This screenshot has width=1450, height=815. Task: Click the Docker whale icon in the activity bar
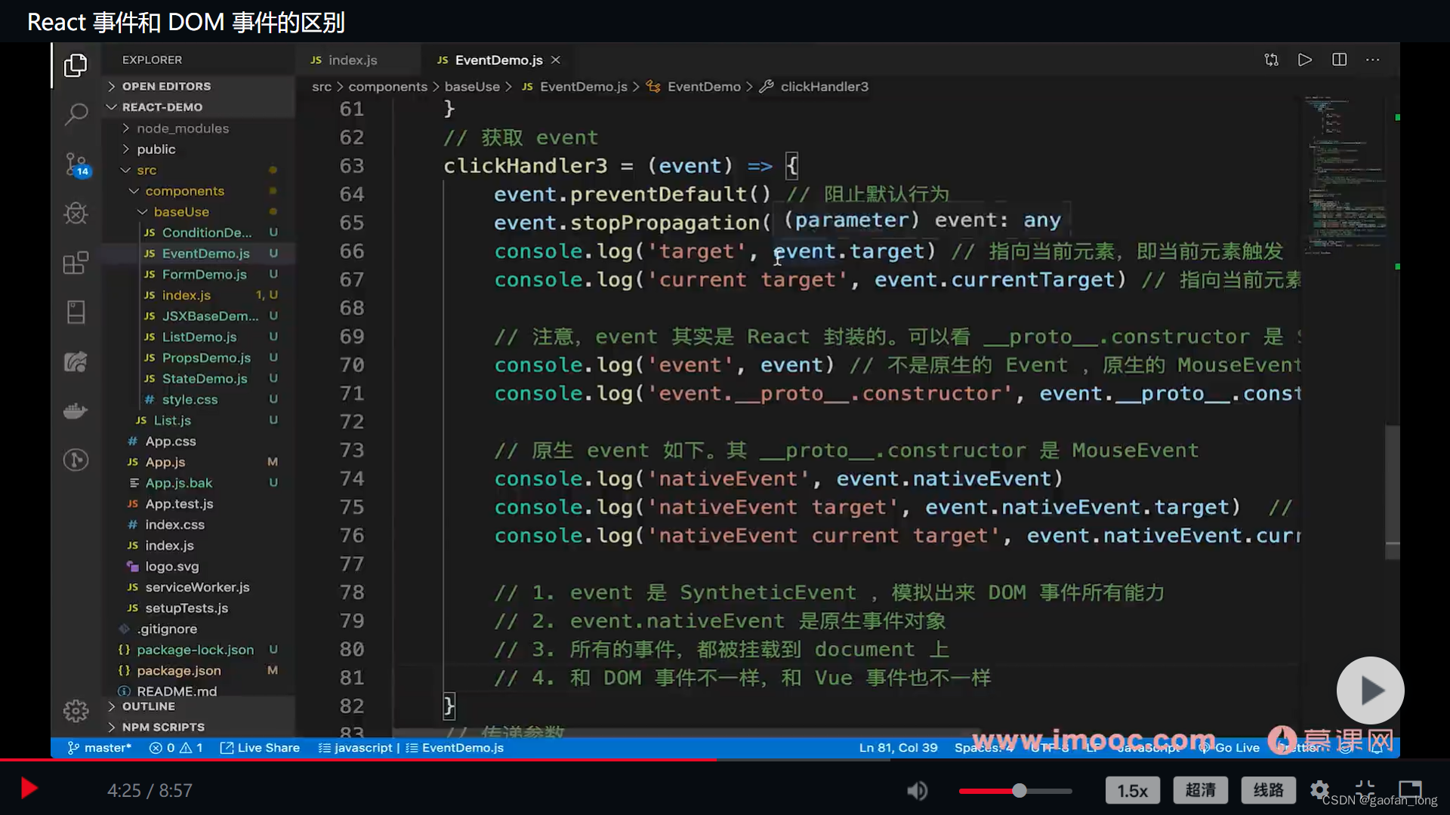pyautogui.click(x=76, y=411)
